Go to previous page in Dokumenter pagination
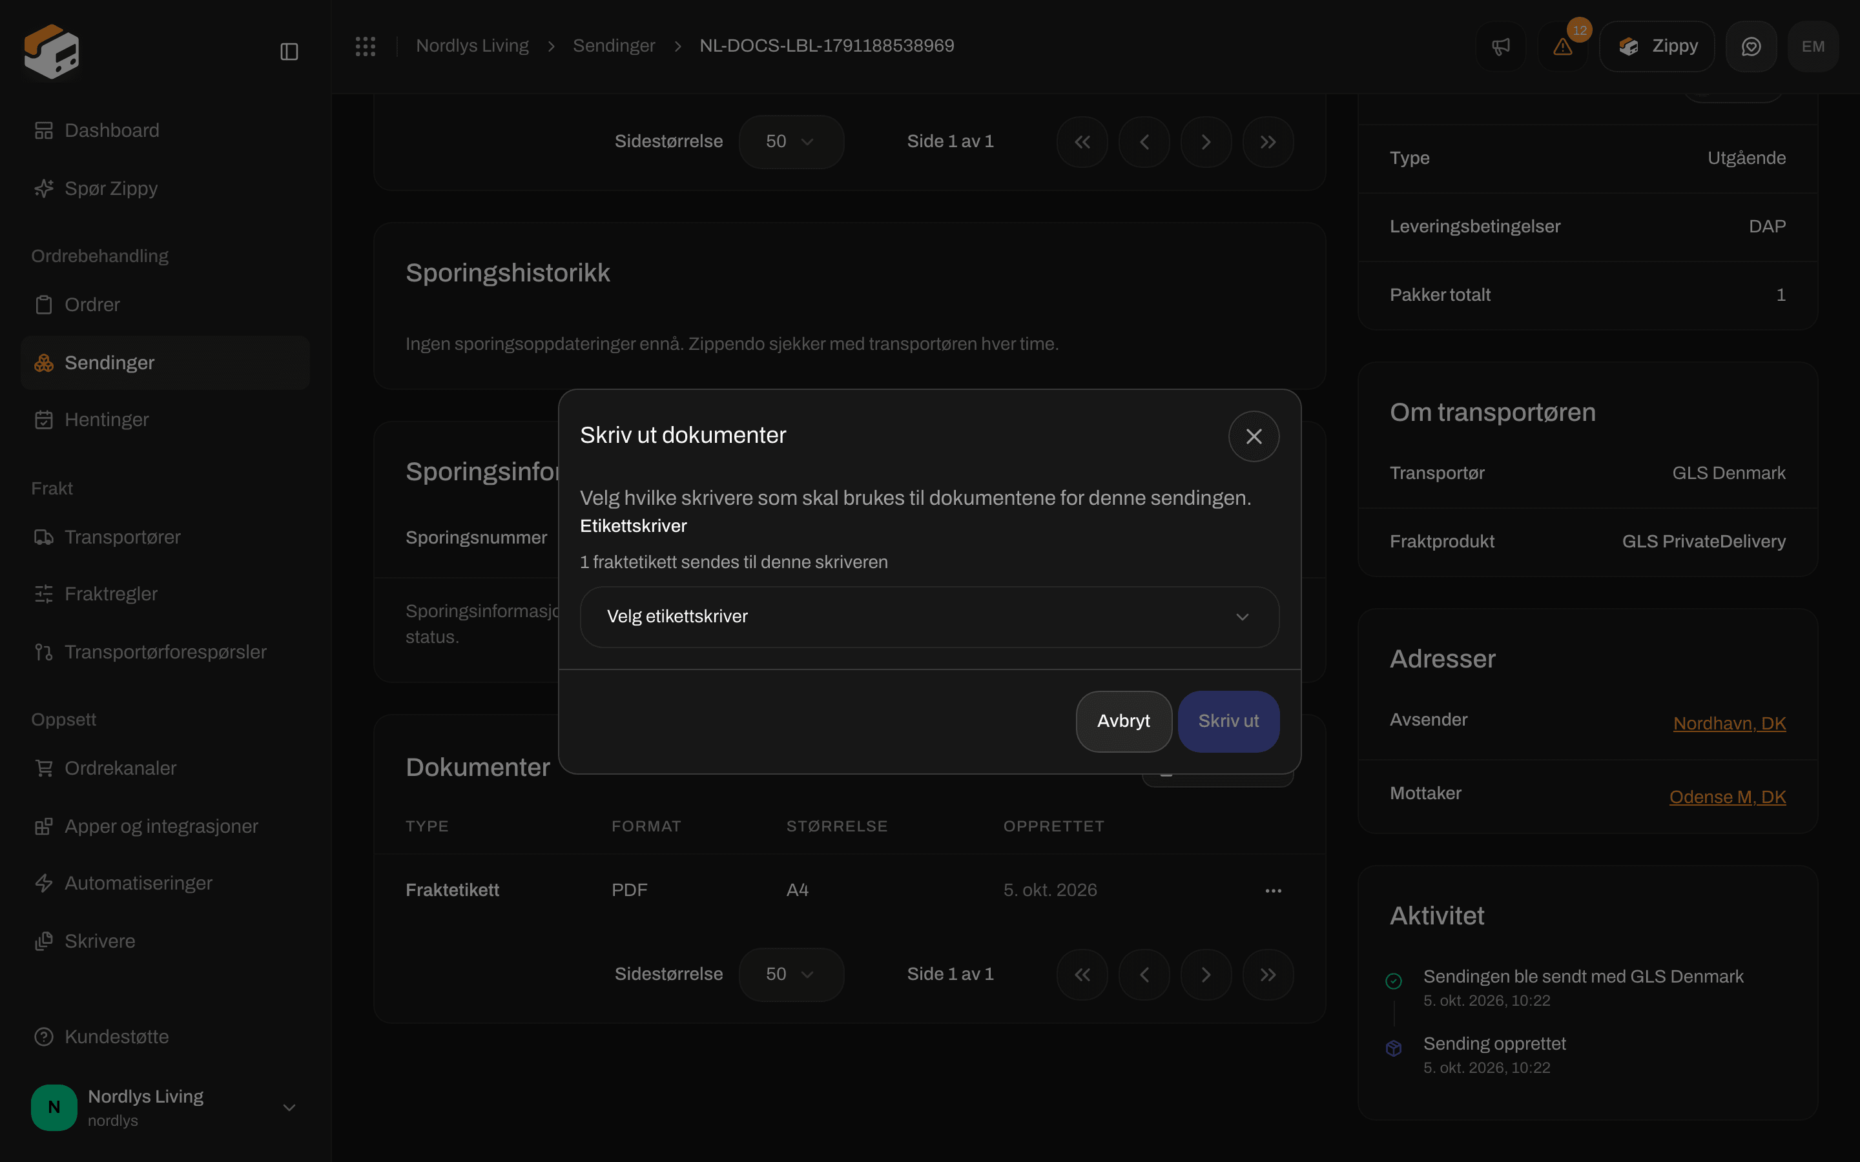Screen dimensions: 1860x1162 coord(1144,975)
